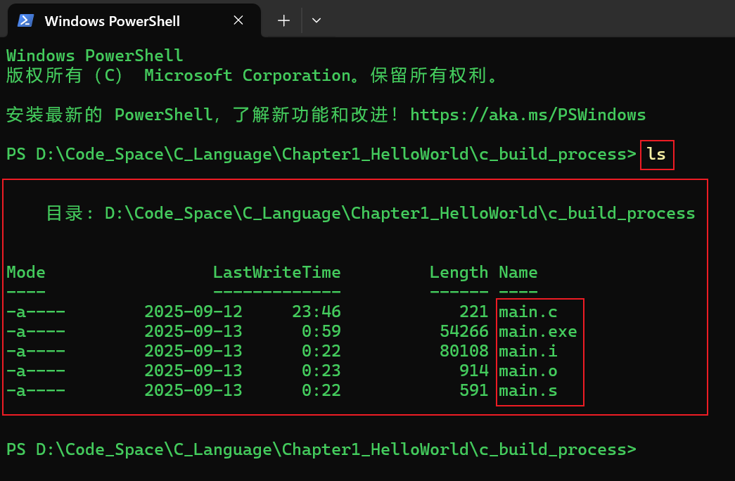Click the file name main.s
The image size is (735, 481).
pyautogui.click(x=528, y=390)
